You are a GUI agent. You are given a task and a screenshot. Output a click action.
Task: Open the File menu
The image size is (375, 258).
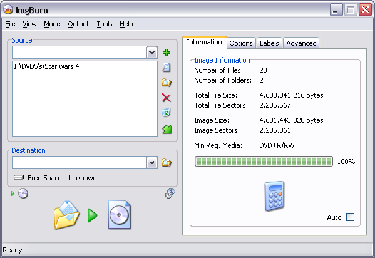tap(10, 24)
